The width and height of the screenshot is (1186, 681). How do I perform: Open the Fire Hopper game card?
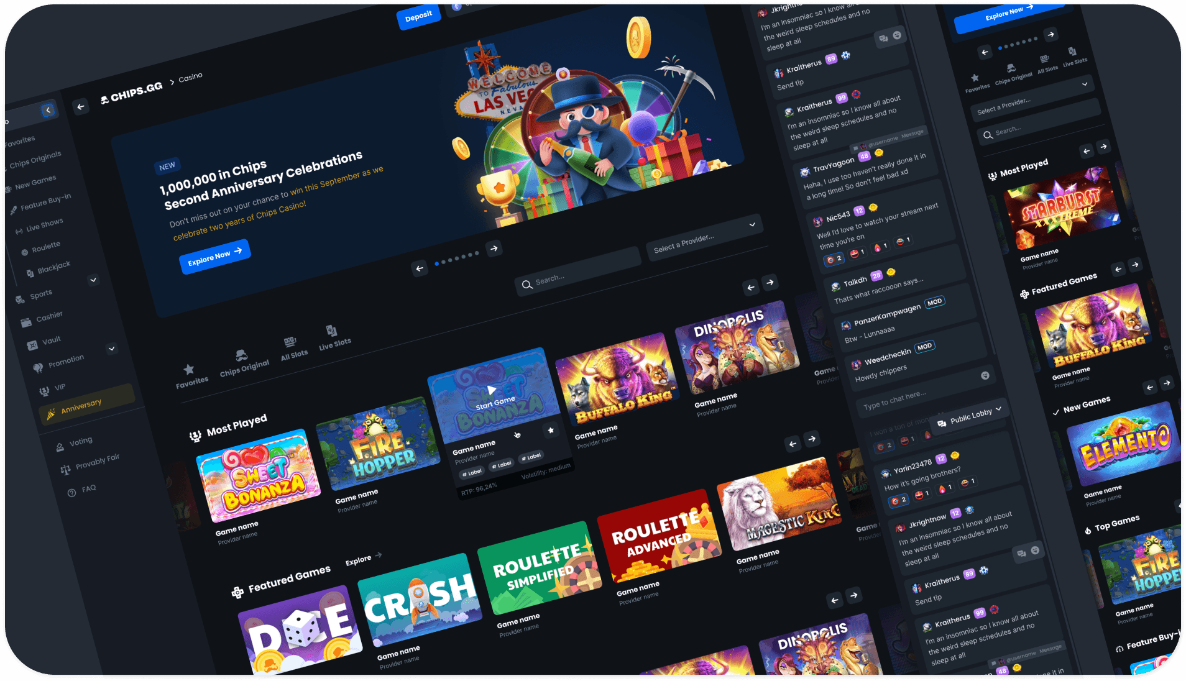coord(378,444)
